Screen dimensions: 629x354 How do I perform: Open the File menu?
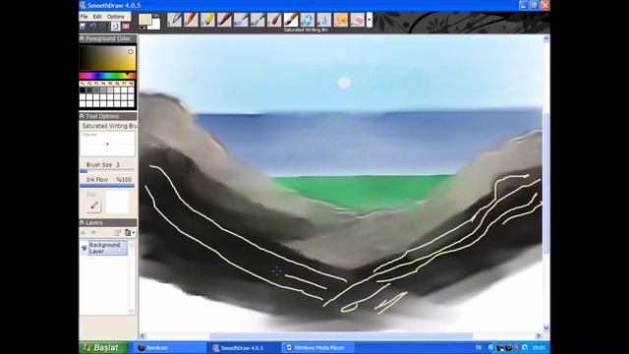point(84,17)
